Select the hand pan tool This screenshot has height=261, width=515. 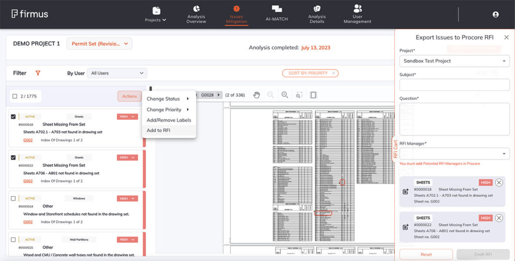click(x=256, y=95)
